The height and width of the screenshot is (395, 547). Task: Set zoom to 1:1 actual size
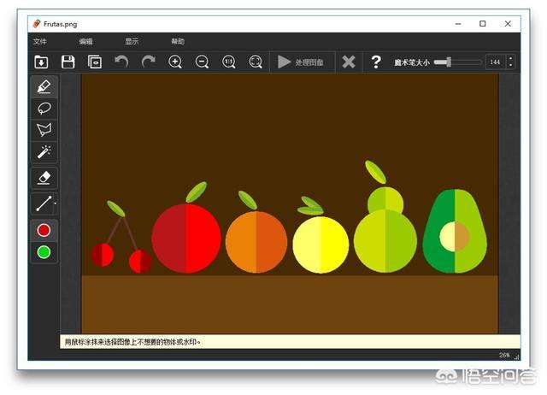[x=229, y=62]
